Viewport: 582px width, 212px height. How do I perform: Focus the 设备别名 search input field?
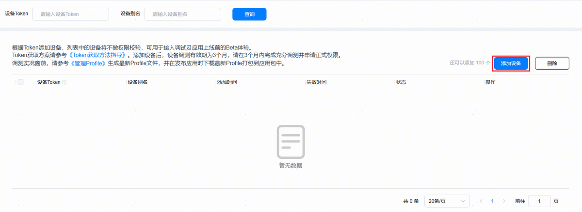[x=183, y=14]
